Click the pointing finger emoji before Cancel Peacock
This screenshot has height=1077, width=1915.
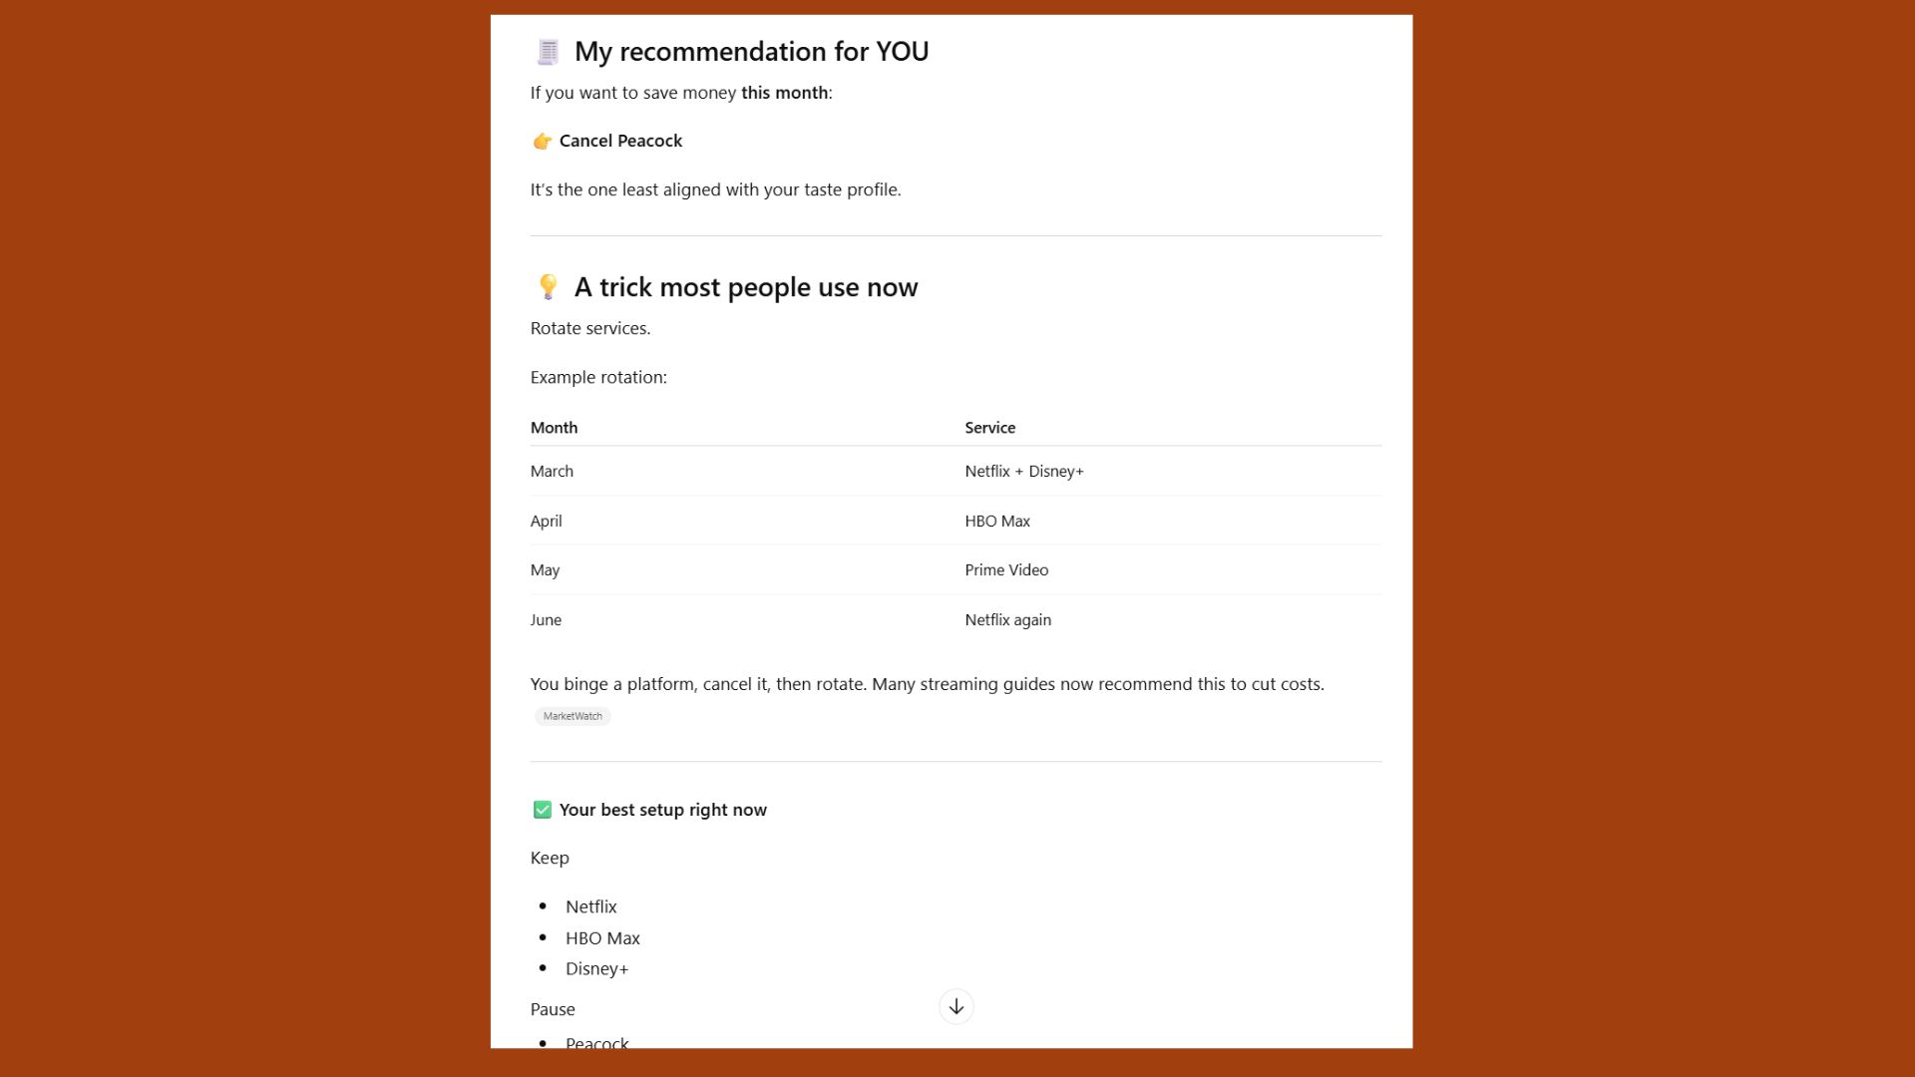click(540, 141)
